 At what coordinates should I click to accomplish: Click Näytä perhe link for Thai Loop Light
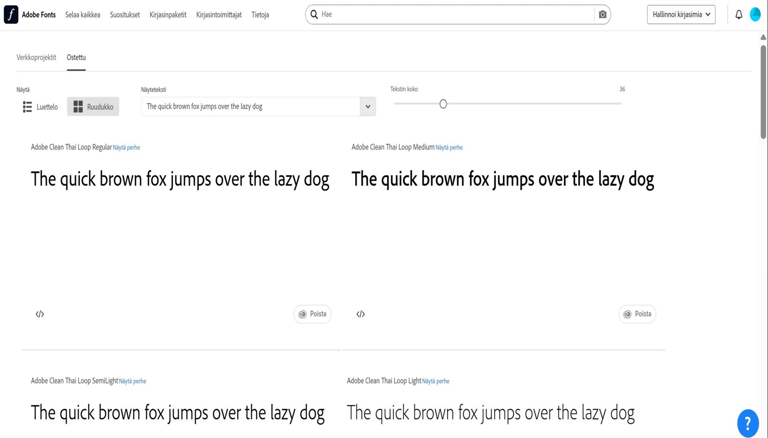pos(436,381)
